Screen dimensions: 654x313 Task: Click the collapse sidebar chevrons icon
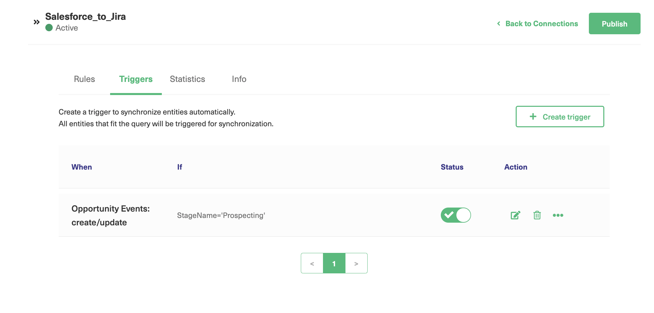coord(36,22)
